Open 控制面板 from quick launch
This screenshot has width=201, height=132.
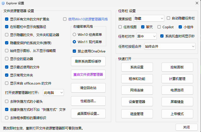(177, 67)
